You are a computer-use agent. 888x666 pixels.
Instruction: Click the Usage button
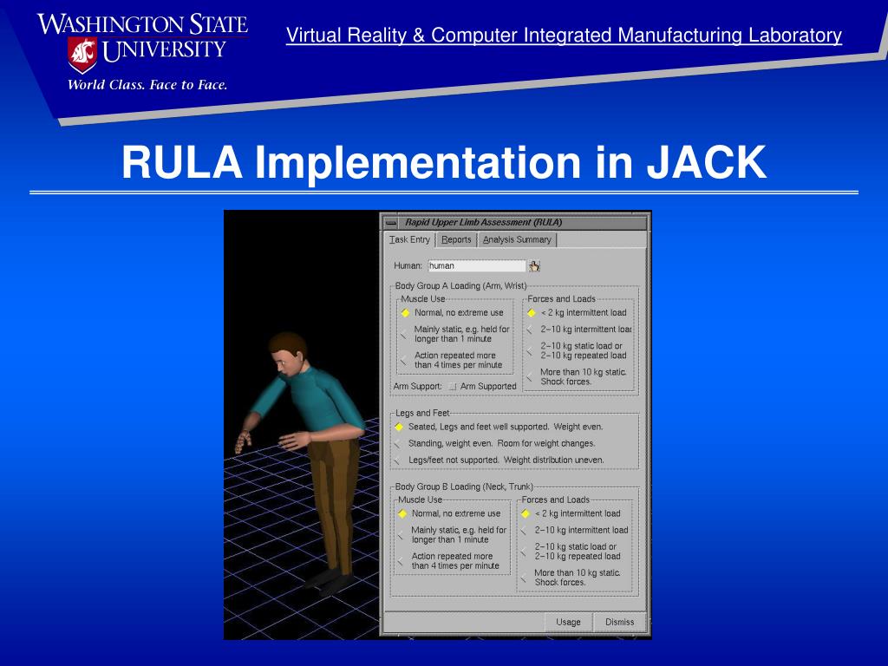pyautogui.click(x=568, y=622)
